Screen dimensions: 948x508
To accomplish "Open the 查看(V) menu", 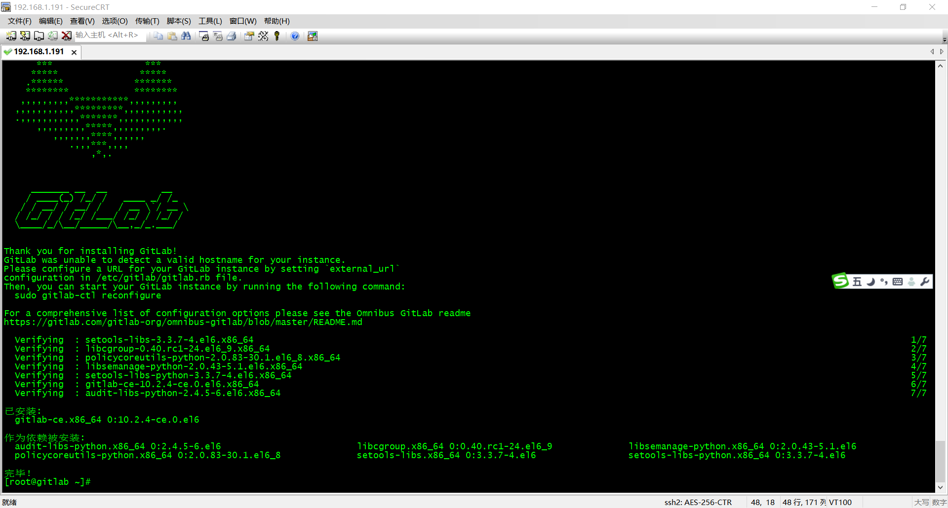I will [82, 21].
